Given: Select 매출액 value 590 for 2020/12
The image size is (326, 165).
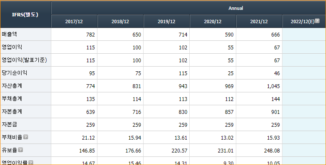Looking at the screenshot, I should tap(229, 35).
